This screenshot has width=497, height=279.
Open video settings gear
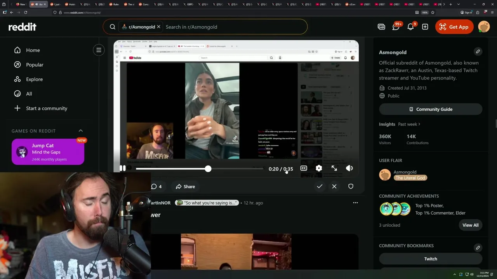tap(319, 168)
